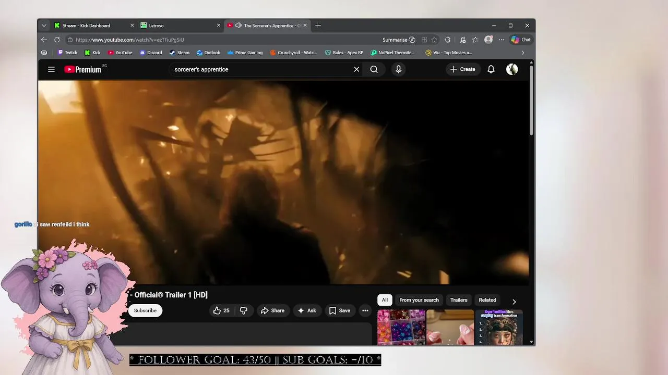
Task: Share the Sorcerer's Apprentice trailer
Action: 272,310
